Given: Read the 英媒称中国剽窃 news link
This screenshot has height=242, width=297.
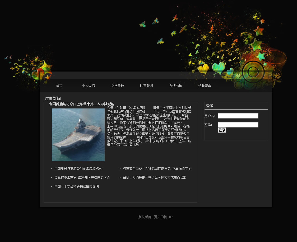Looking at the screenshot, I should [x=82, y=177].
